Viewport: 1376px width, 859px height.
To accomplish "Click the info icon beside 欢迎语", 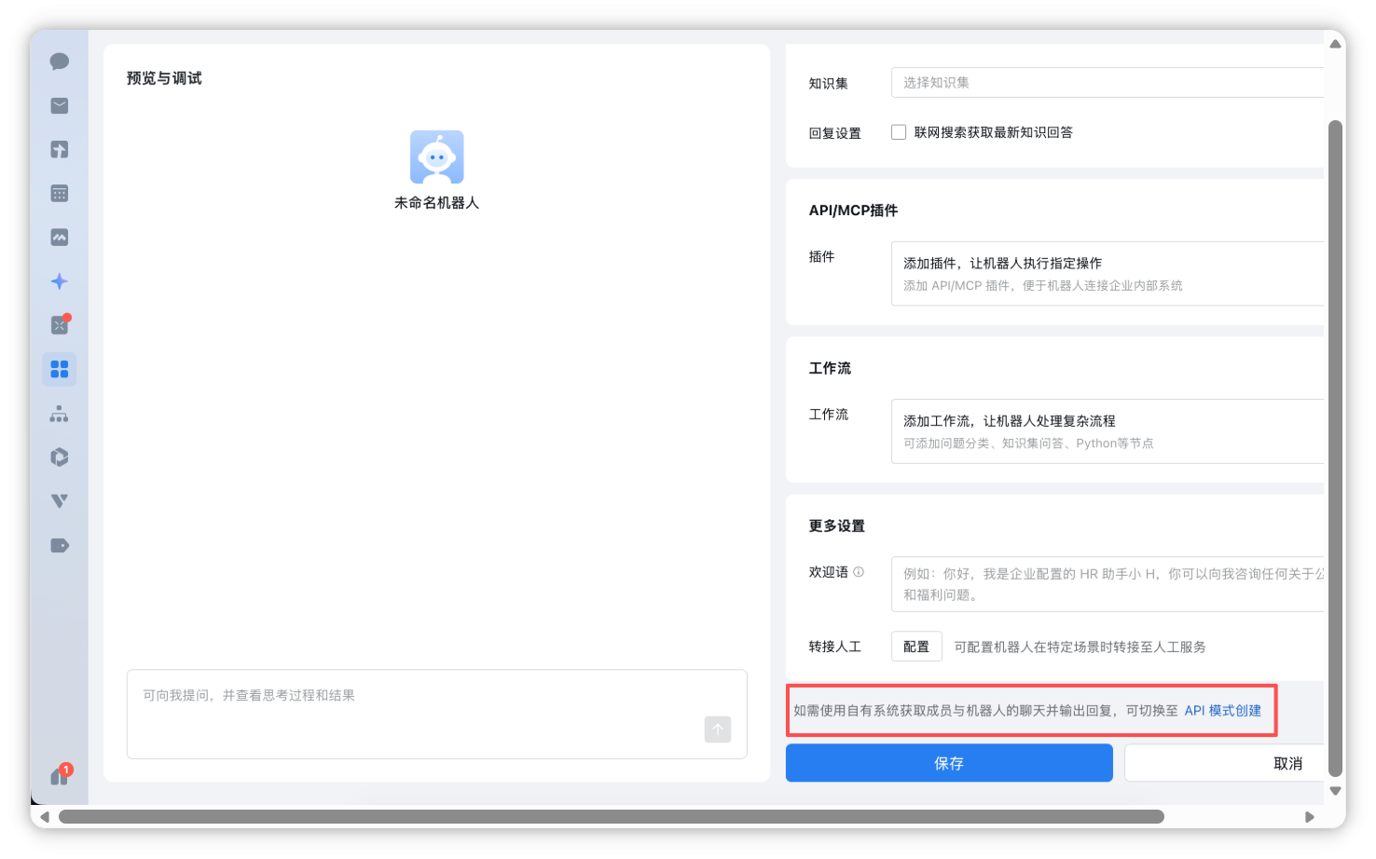I will click(859, 572).
